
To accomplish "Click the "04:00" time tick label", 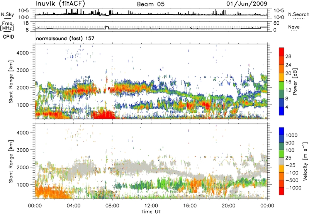I will [73, 206].
